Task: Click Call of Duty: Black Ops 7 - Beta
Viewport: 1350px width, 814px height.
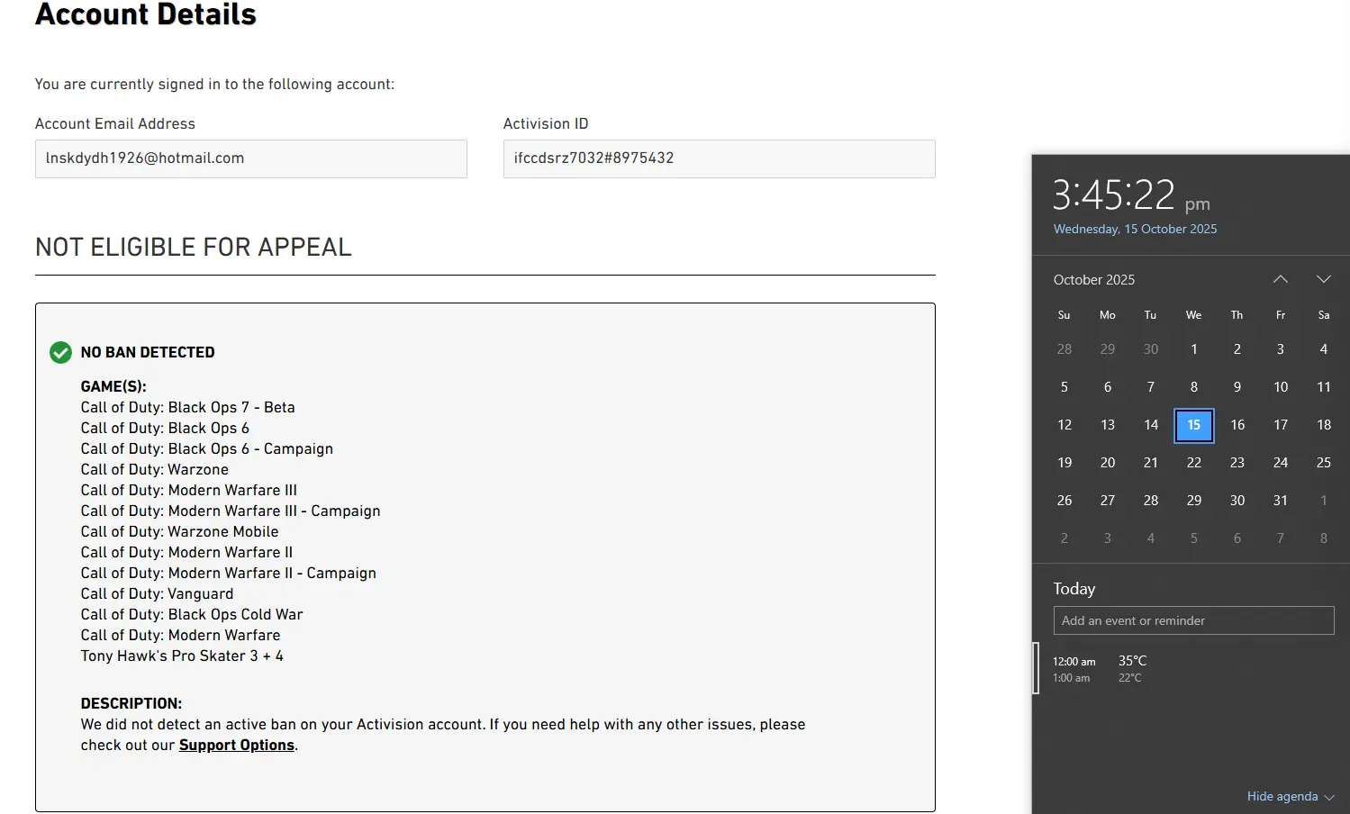Action: [x=187, y=407]
